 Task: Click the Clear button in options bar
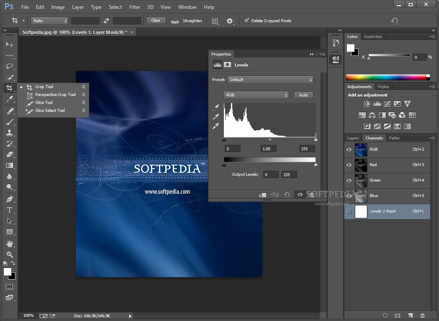pyautogui.click(x=156, y=20)
